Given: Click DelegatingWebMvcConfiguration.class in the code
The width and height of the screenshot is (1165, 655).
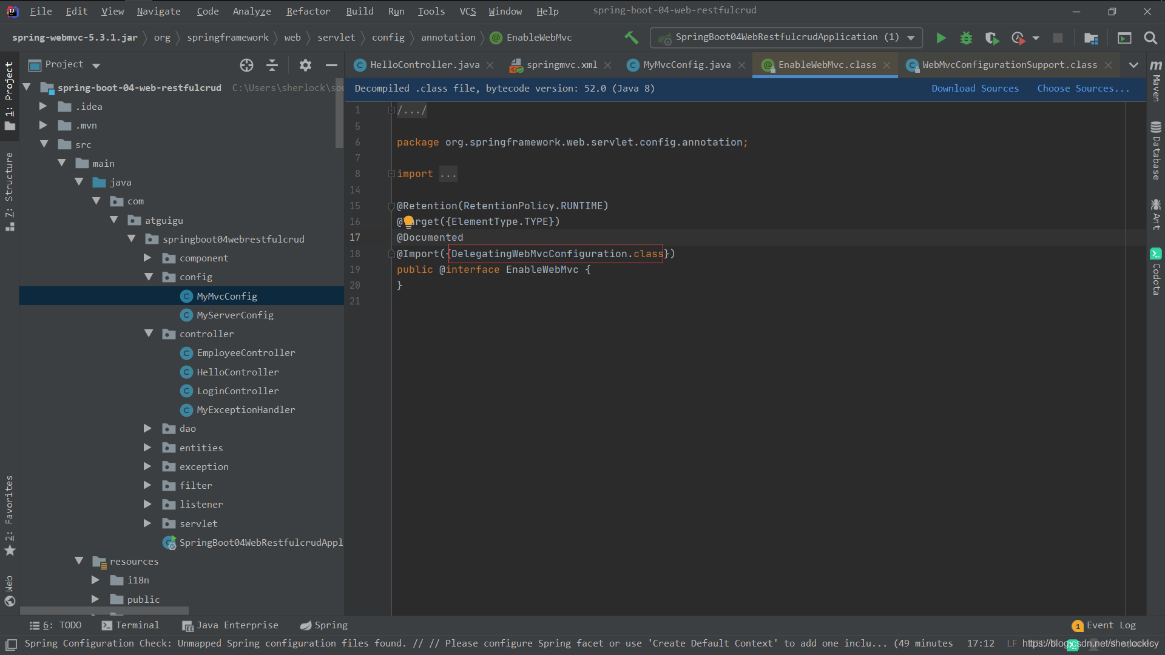Looking at the screenshot, I should pos(557,254).
